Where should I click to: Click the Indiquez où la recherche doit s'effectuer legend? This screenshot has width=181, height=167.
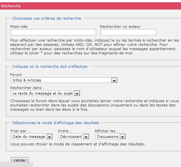(x=50, y=66)
